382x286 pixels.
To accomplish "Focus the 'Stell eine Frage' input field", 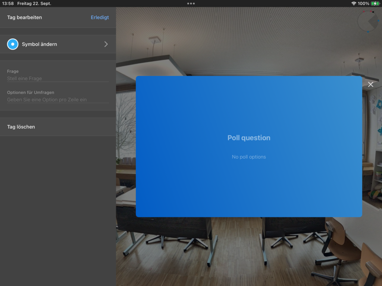I will click(58, 79).
